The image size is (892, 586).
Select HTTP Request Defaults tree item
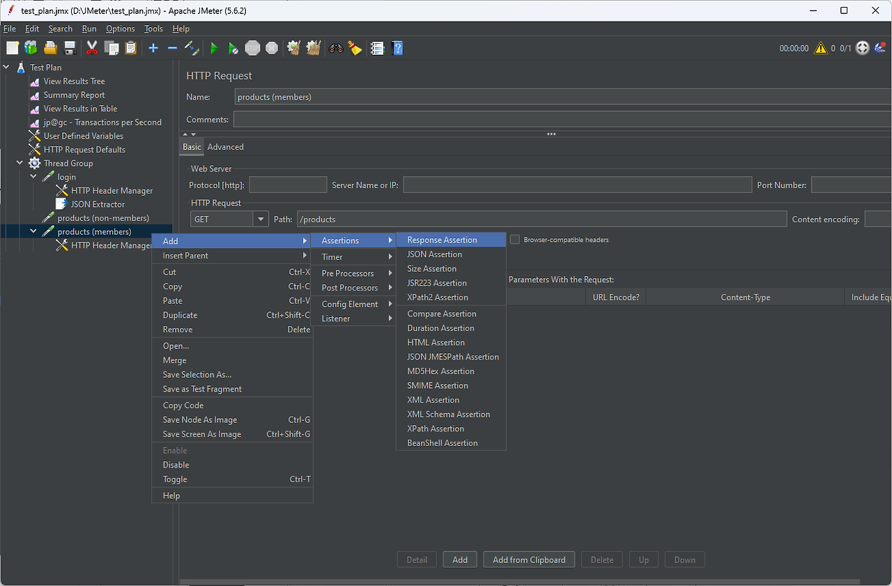coord(84,150)
